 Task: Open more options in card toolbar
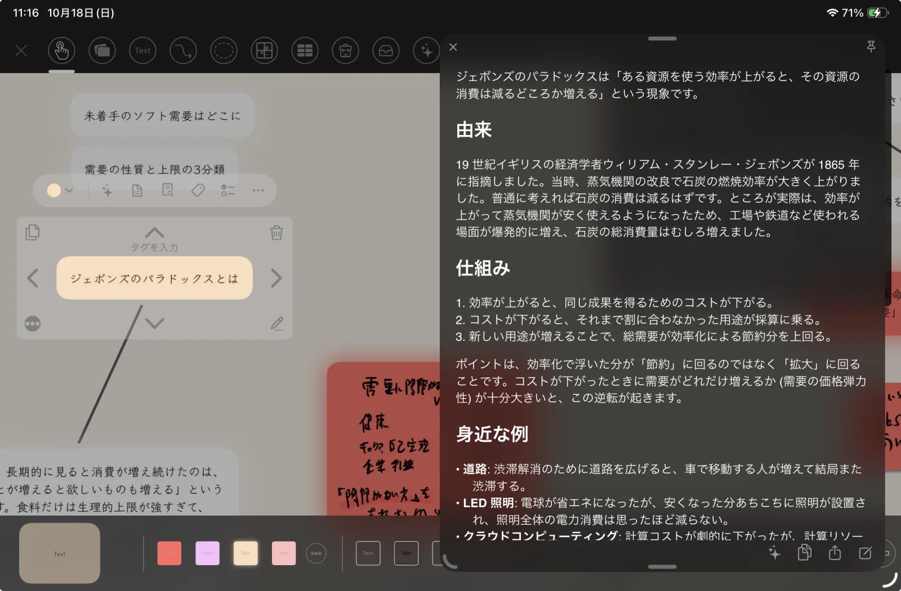click(258, 191)
